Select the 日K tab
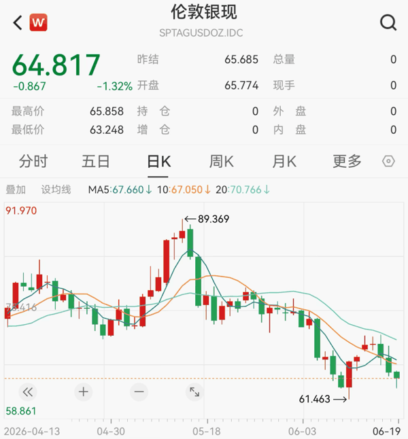Screen dimensions: 408x439 pyautogui.click(x=158, y=162)
